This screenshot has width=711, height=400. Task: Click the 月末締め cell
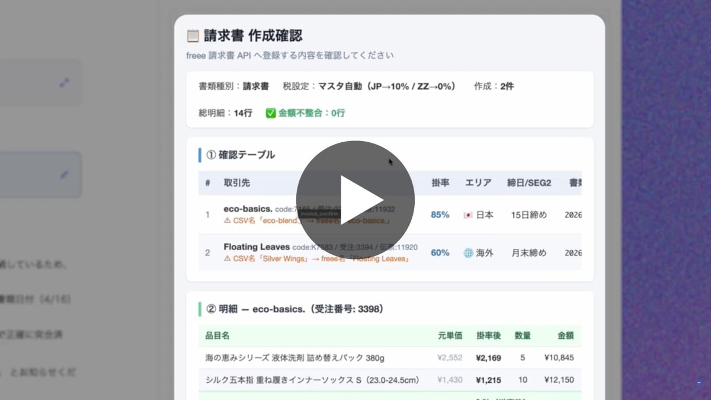pos(529,252)
